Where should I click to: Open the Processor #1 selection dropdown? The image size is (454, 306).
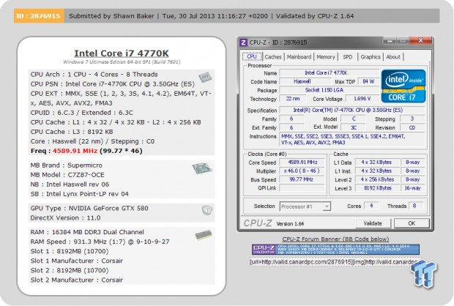(x=305, y=206)
